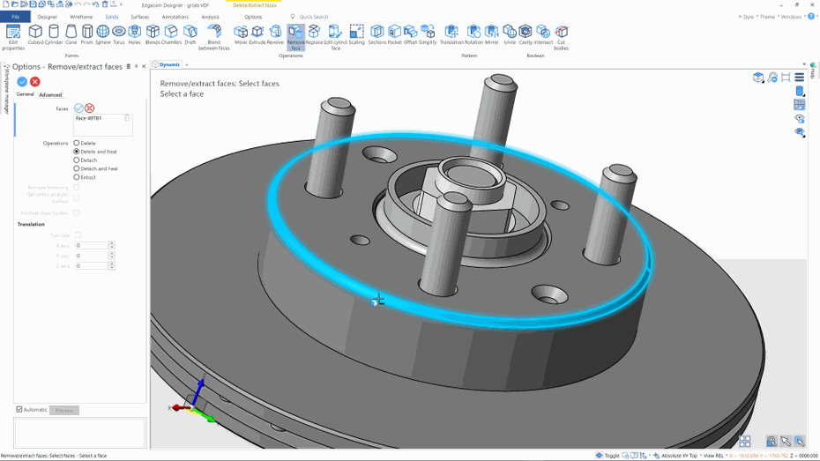
Task: Open the Chamfers tool
Action: tap(171, 33)
